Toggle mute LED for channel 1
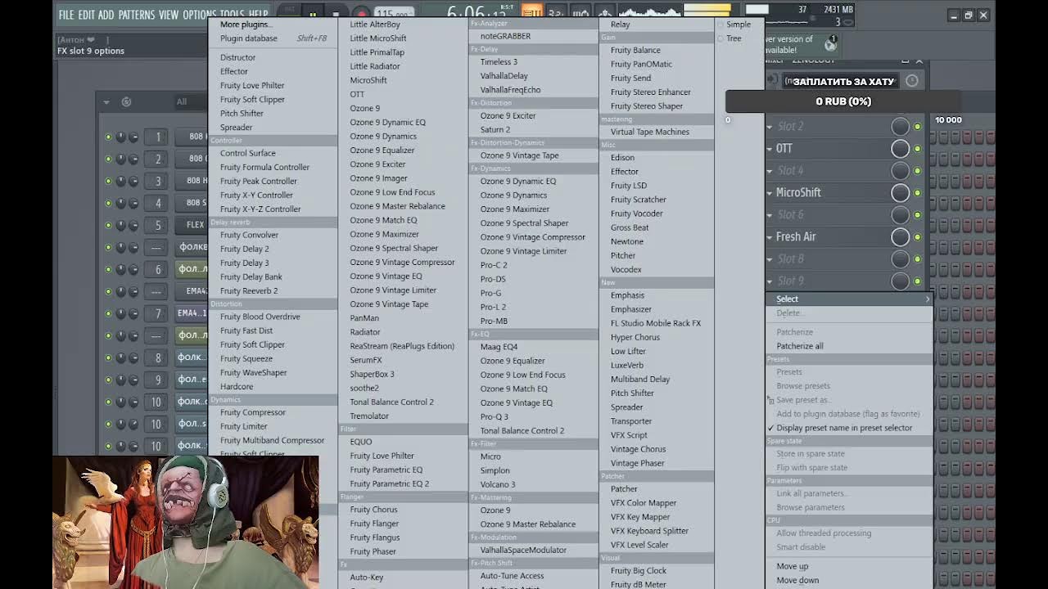Image resolution: width=1048 pixels, height=589 pixels. click(x=108, y=137)
